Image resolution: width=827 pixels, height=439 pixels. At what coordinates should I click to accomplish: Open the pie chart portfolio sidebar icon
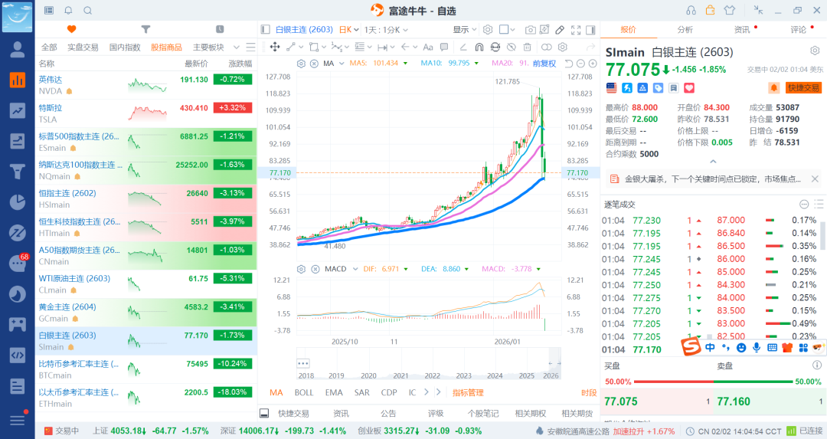[x=18, y=202]
